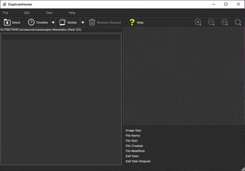Expand the Timeline dropdown arrow
Image resolution: width=245 pixels, height=171 pixels.
(53, 23)
